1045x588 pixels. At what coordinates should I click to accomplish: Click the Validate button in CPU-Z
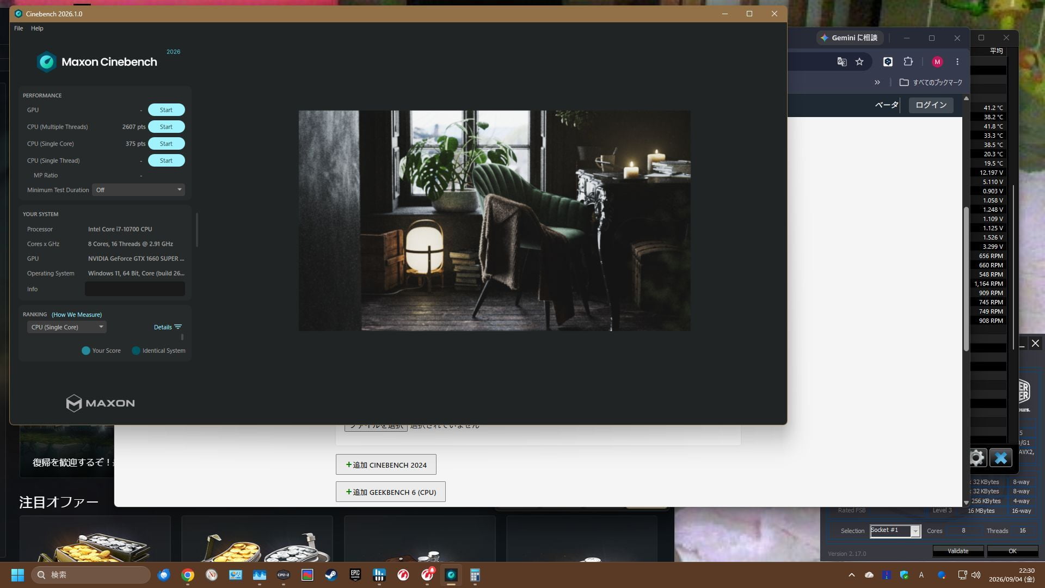(x=958, y=551)
